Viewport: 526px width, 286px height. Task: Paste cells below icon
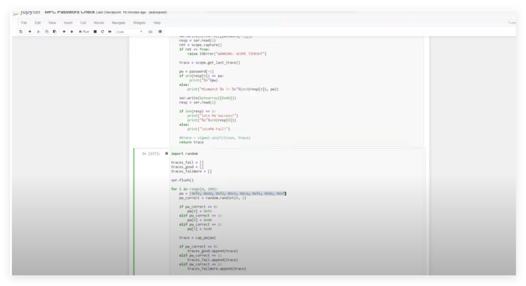coord(55,32)
